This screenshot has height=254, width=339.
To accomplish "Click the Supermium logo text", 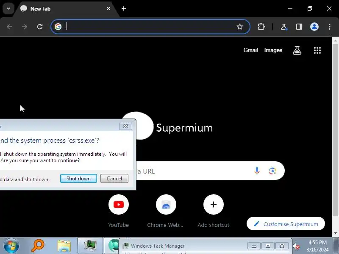I will (x=184, y=128).
